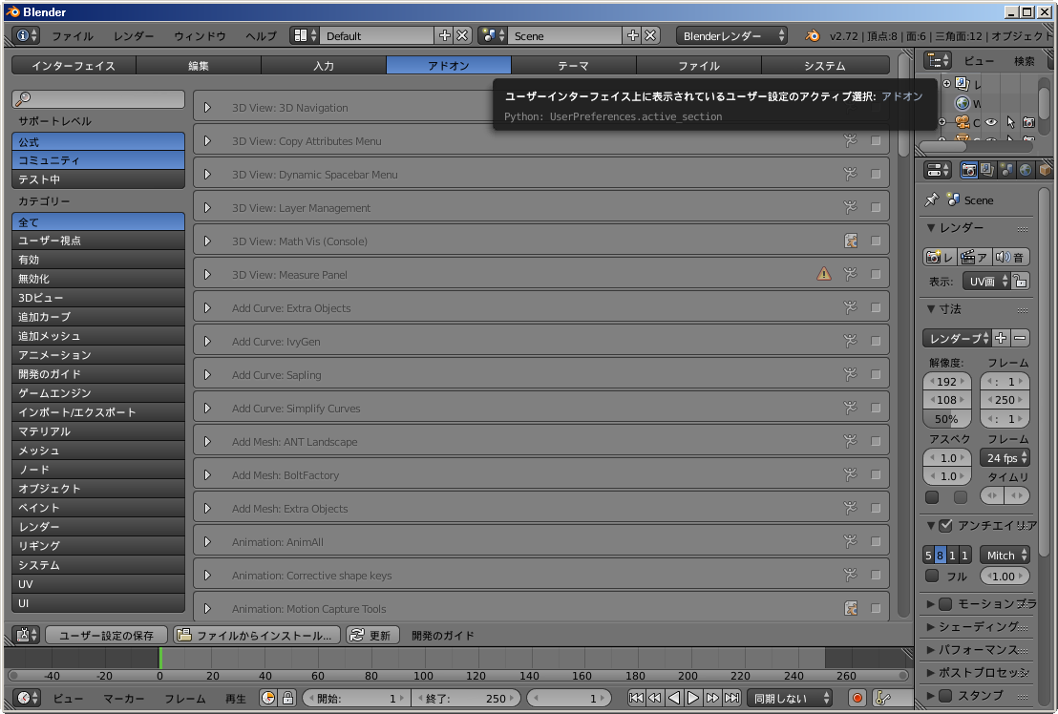The height and width of the screenshot is (714, 1058).
Task: Toggle the anti-aliasing panel checkbox
Action: click(946, 525)
